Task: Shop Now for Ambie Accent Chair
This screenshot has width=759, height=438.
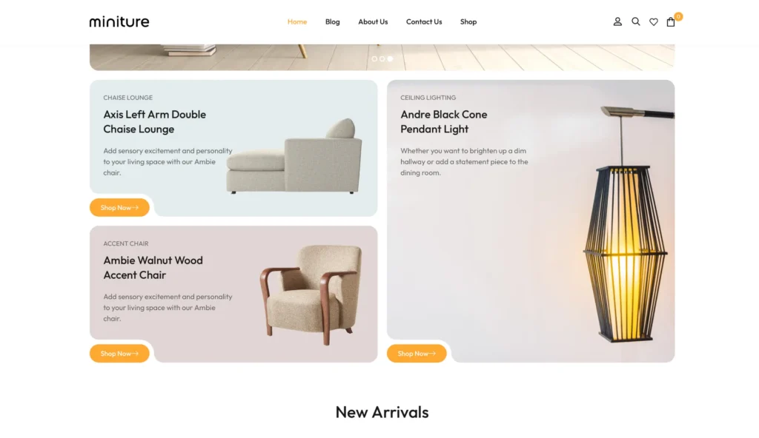Action: 119,354
